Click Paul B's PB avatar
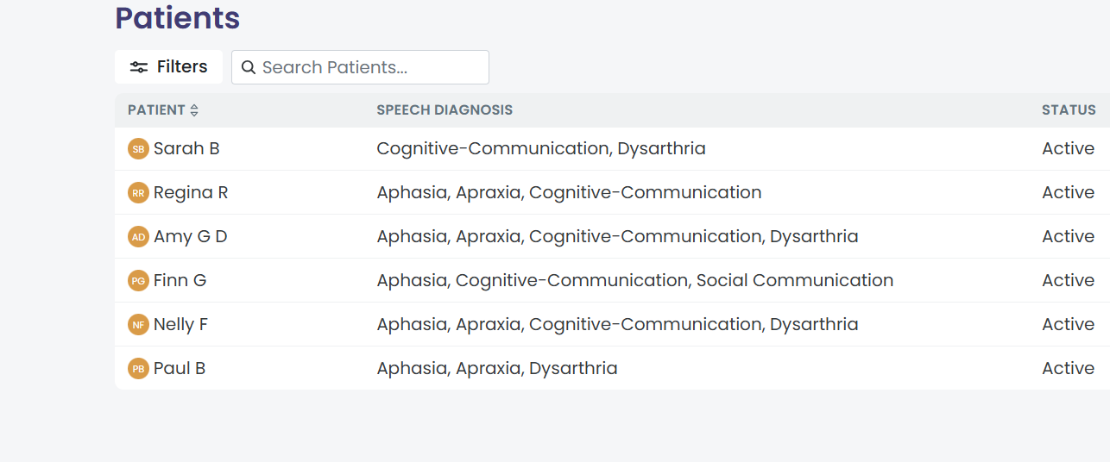The image size is (1110, 462). point(138,369)
